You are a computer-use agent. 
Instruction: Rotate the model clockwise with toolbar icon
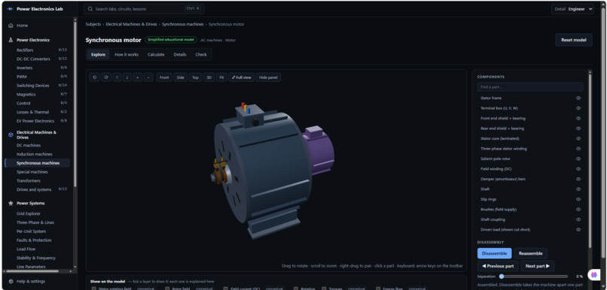pos(106,77)
